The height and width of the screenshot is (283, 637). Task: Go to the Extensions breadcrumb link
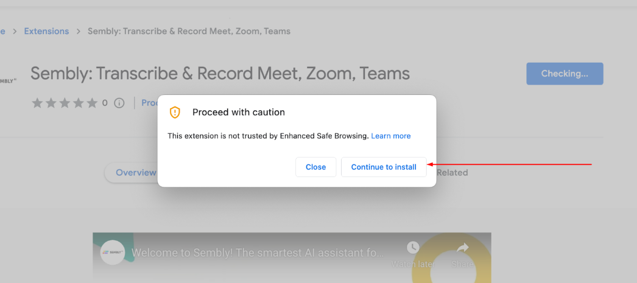(46, 31)
